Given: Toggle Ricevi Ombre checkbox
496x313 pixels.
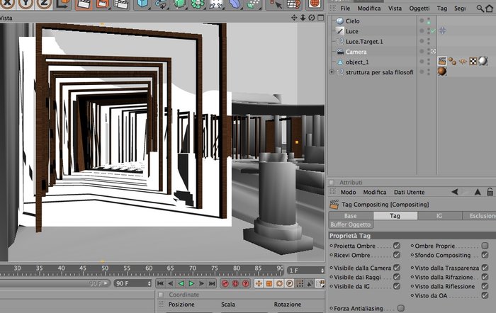Looking at the screenshot, I should click(x=397, y=255).
